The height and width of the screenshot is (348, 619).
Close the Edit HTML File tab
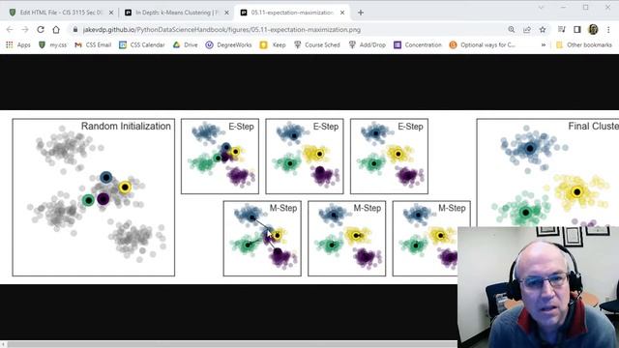coord(111,13)
